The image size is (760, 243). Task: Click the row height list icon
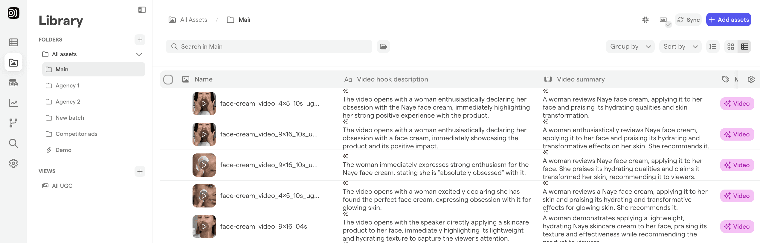point(713,47)
